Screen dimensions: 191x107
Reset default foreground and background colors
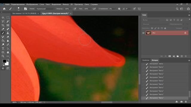click(x=3, y=65)
